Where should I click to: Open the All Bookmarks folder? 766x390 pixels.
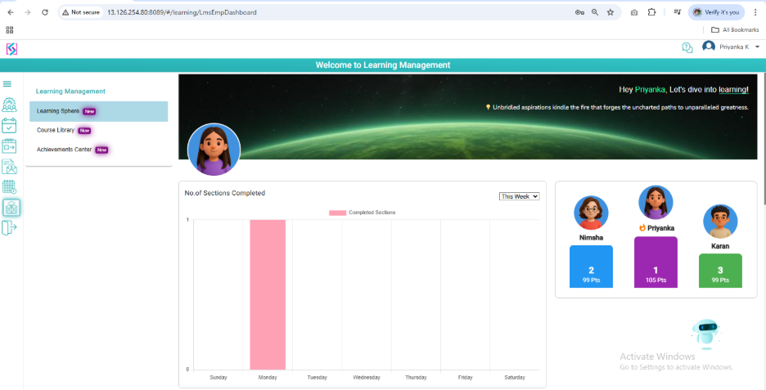coord(735,29)
